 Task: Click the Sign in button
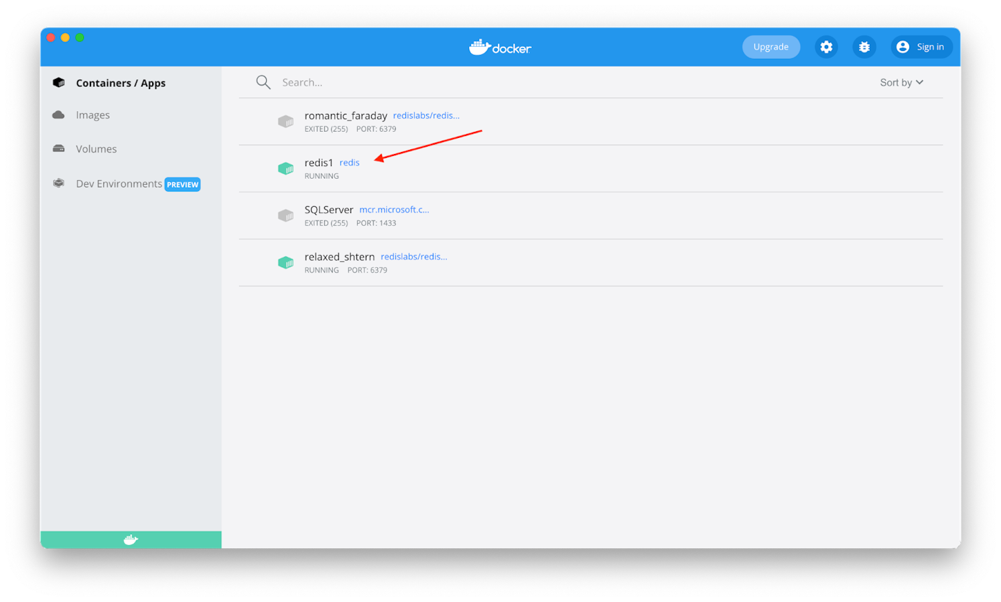pyautogui.click(x=921, y=47)
